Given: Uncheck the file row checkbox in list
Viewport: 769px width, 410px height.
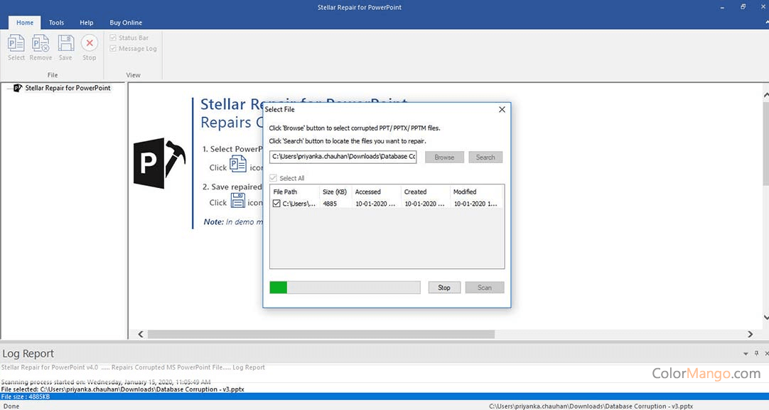Looking at the screenshot, I should point(276,204).
